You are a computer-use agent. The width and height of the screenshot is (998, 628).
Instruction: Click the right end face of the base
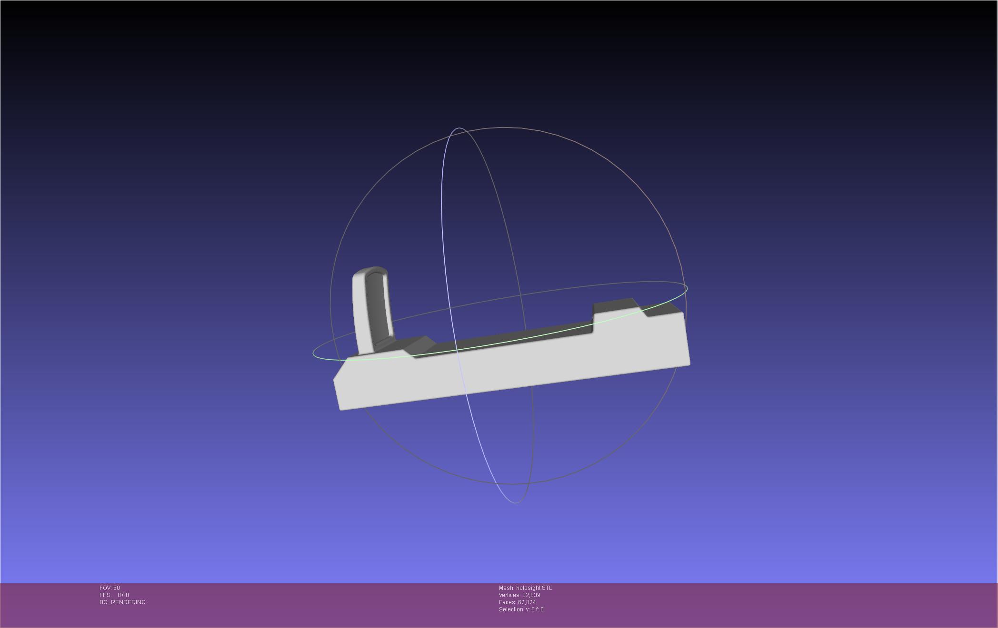point(687,338)
